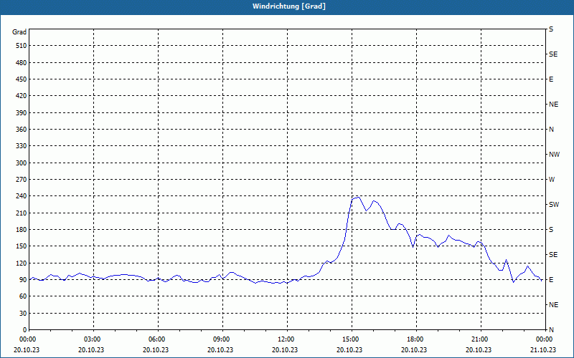Select the 510 y-axis value

click(x=22, y=46)
